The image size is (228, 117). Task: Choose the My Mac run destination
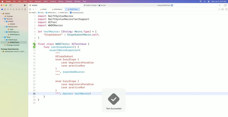[102, 5]
